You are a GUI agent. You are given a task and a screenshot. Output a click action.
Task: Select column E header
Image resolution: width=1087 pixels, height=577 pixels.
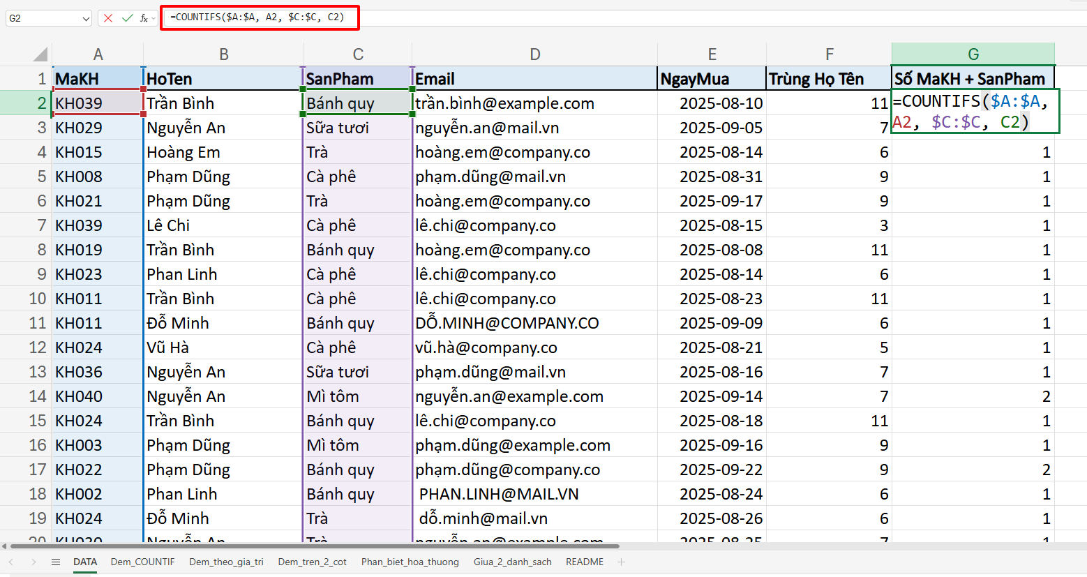click(712, 54)
